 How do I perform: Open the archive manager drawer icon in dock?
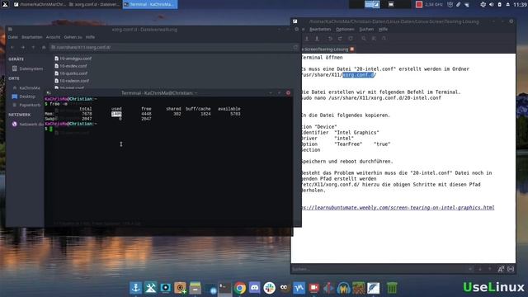pos(195,288)
